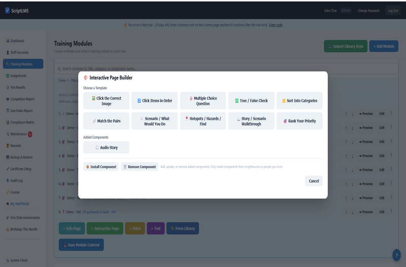This screenshot has height=267, width=406.
Task: Click Change Password in the header
Action: point(368,11)
